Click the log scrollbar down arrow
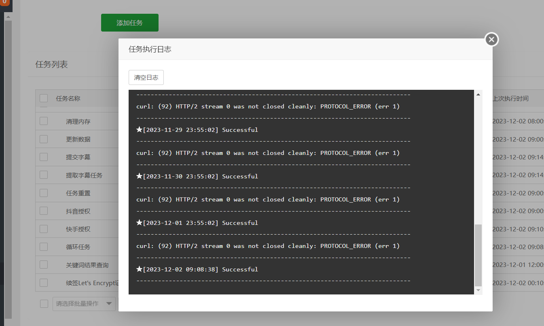The image size is (544, 326). pos(478,290)
